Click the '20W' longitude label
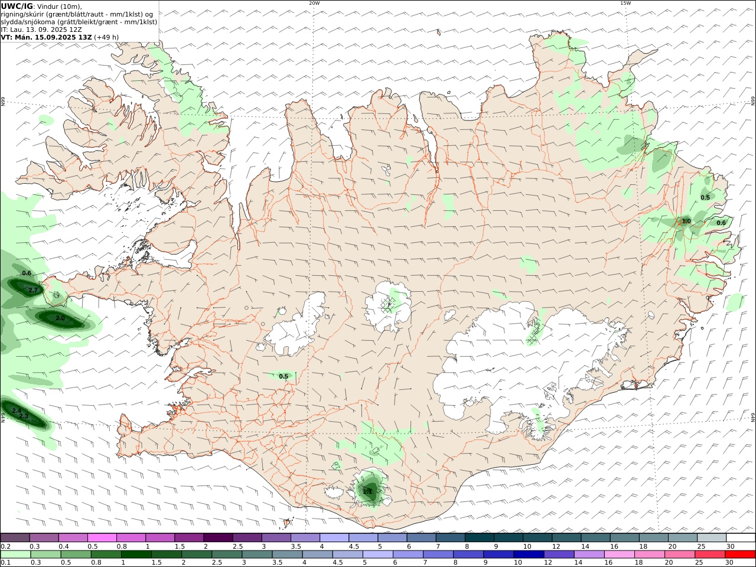 314,3
